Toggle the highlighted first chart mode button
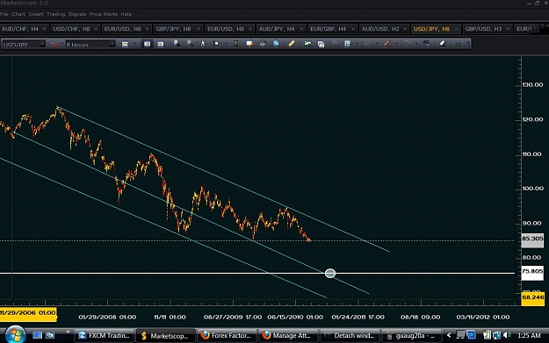549x343 pixels. point(147,44)
